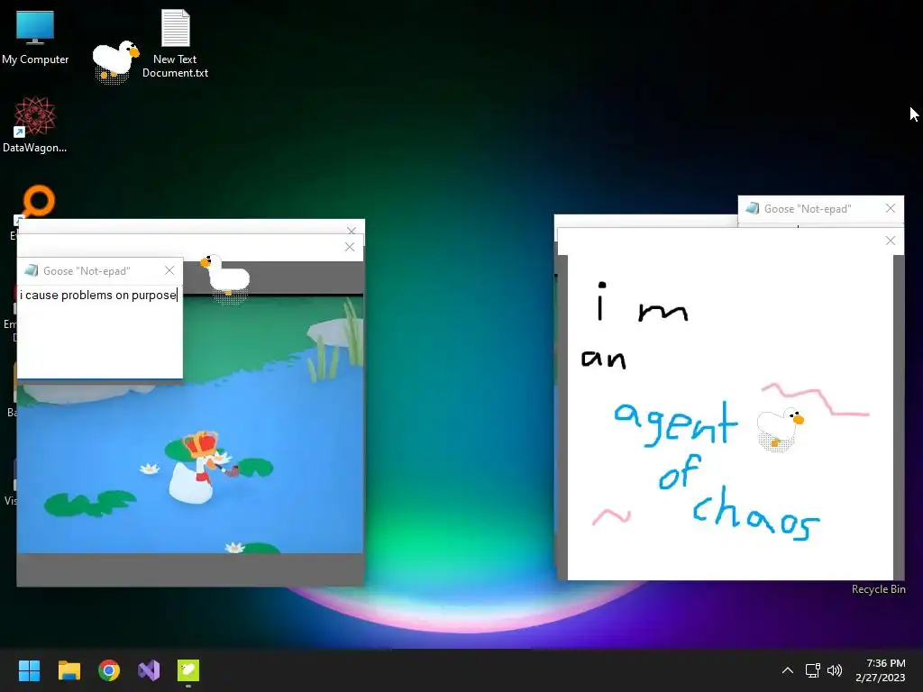This screenshot has width=923, height=692.
Task: Open the orange magnifier desktop shortcut
Action: [x=38, y=202]
